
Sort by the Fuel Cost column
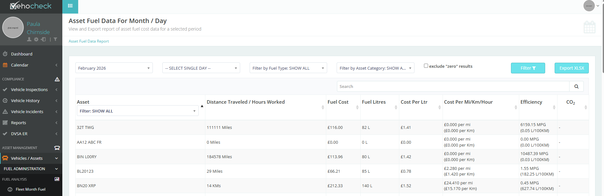coord(357,107)
